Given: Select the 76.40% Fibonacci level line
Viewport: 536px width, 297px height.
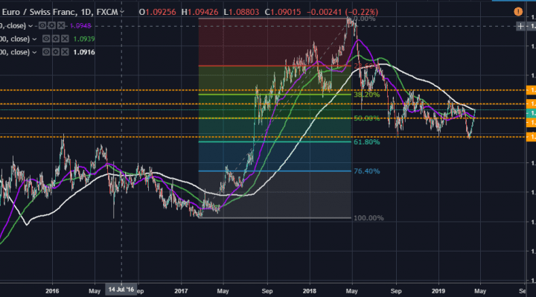Looking at the screenshot, I should pyautogui.click(x=275, y=171).
